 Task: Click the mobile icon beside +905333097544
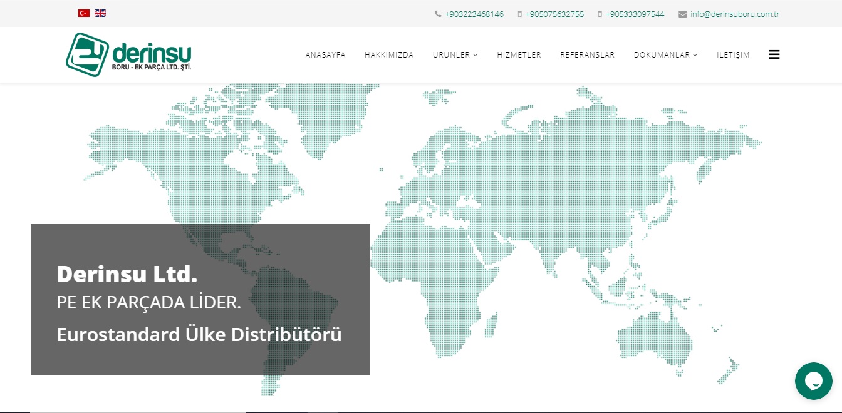click(600, 14)
